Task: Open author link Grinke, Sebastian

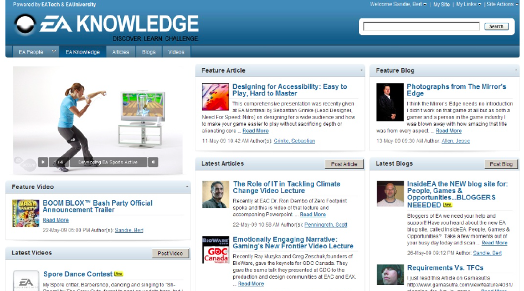Action: point(294,141)
